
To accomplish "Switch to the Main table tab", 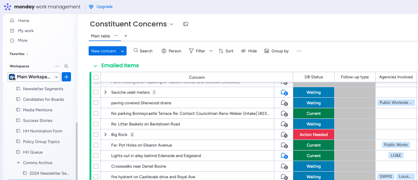I will coord(101,36).
